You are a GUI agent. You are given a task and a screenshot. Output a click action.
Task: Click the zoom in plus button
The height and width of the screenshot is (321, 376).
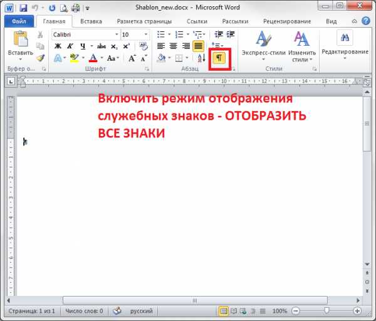click(x=357, y=311)
